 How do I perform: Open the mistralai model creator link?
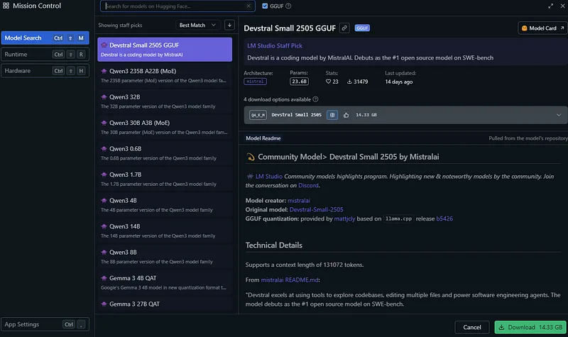point(298,201)
